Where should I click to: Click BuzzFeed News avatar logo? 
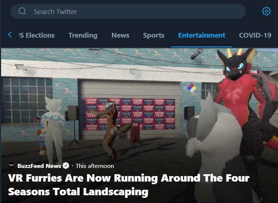pos(11,165)
